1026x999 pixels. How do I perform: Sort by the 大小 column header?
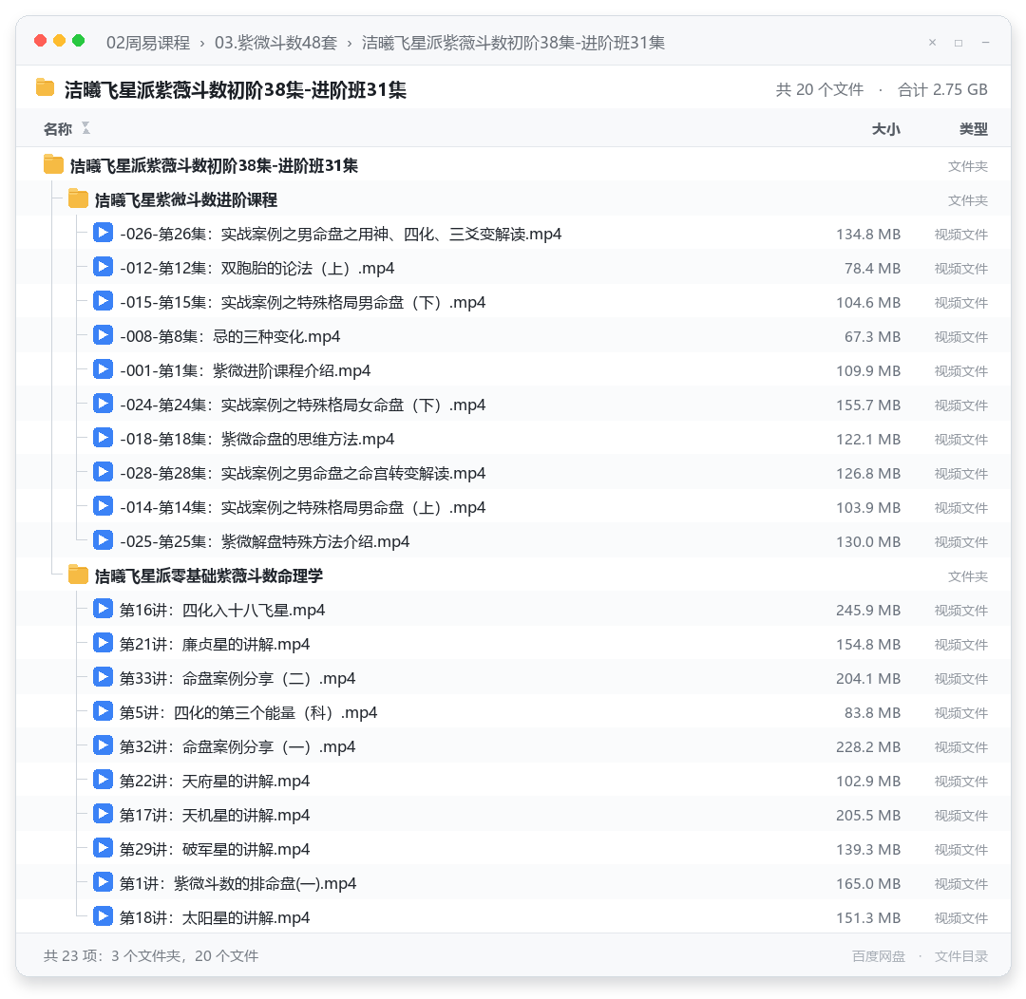[886, 129]
